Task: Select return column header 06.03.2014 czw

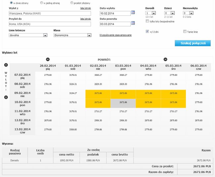Action: [x=198, y=67]
